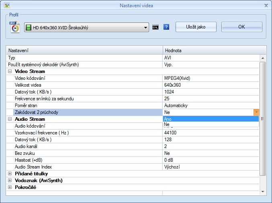Click the Uložit jako button
The width and height of the screenshot is (272, 203).
point(196,27)
